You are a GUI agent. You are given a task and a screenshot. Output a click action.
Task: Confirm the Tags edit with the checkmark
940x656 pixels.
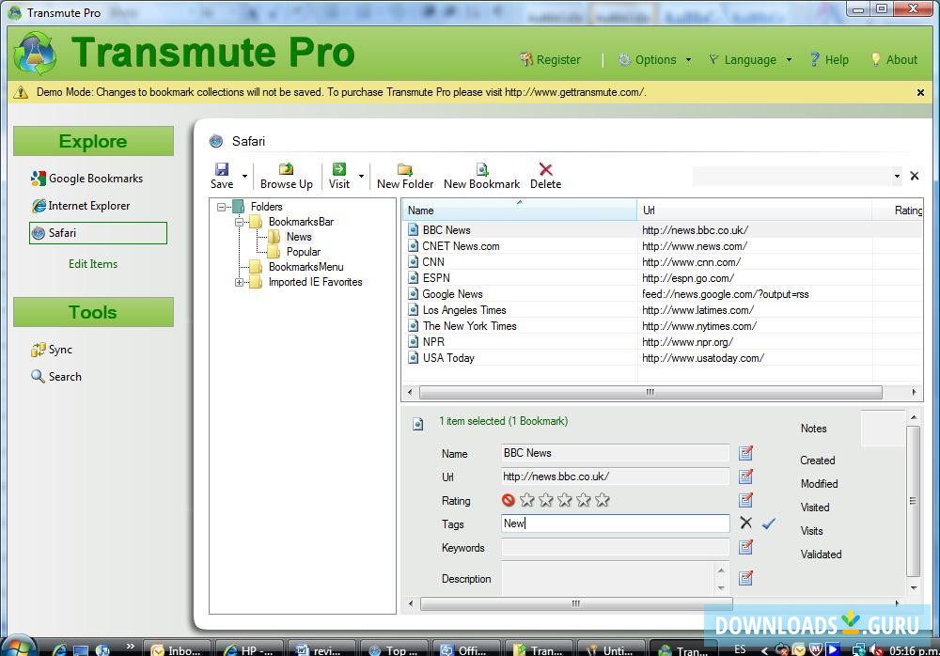768,523
